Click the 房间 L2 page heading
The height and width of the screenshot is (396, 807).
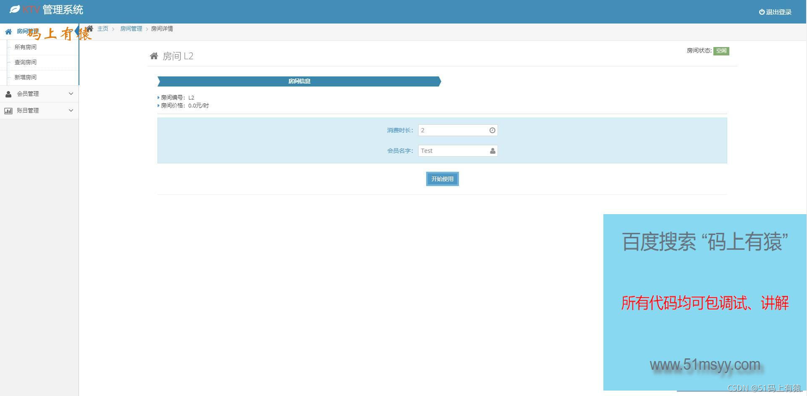pyautogui.click(x=178, y=56)
